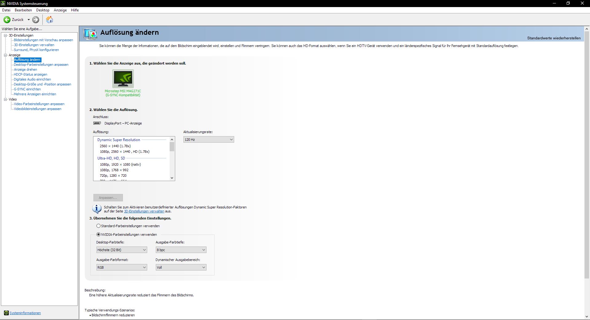Select G-SYNC einrichten
The height and width of the screenshot is (320, 590).
[27, 89]
